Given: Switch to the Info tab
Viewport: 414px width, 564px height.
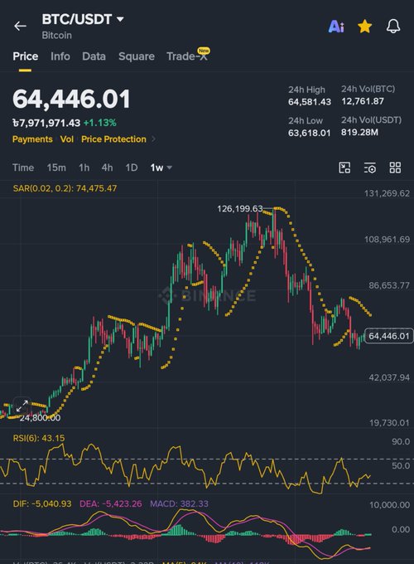Looking at the screenshot, I should point(60,56).
